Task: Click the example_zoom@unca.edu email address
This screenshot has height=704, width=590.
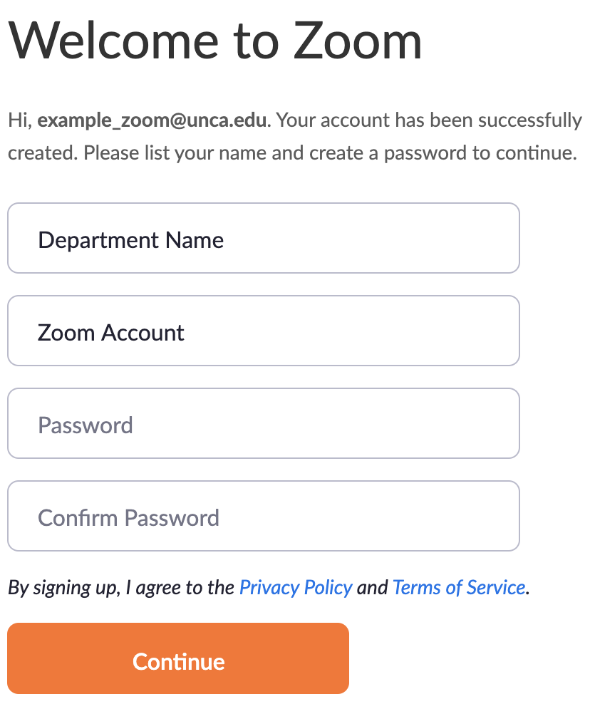Action: 153,120
